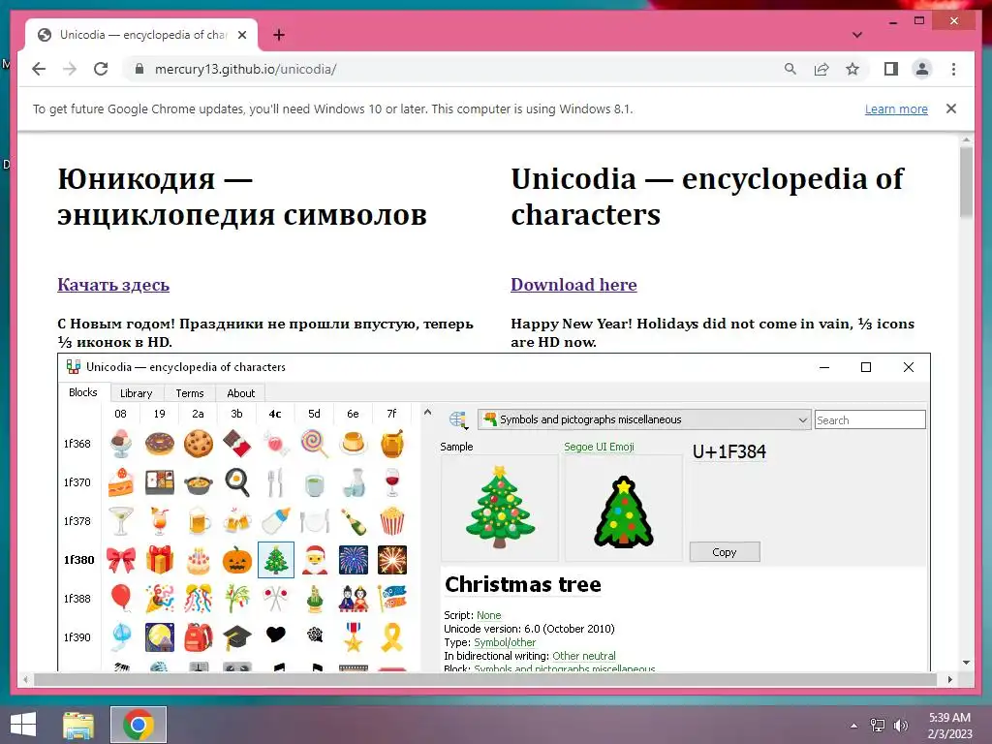Pick the popcorn emoji
The height and width of the screenshot is (744, 992).
(x=391, y=521)
